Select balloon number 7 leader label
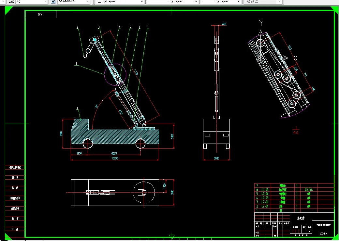 tap(148, 27)
